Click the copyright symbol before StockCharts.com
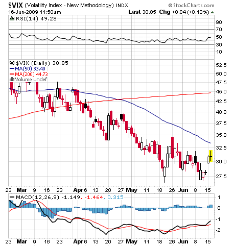 click(170, 6)
